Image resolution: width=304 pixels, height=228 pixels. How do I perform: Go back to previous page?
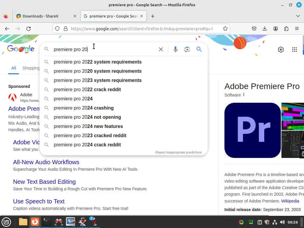(7, 29)
